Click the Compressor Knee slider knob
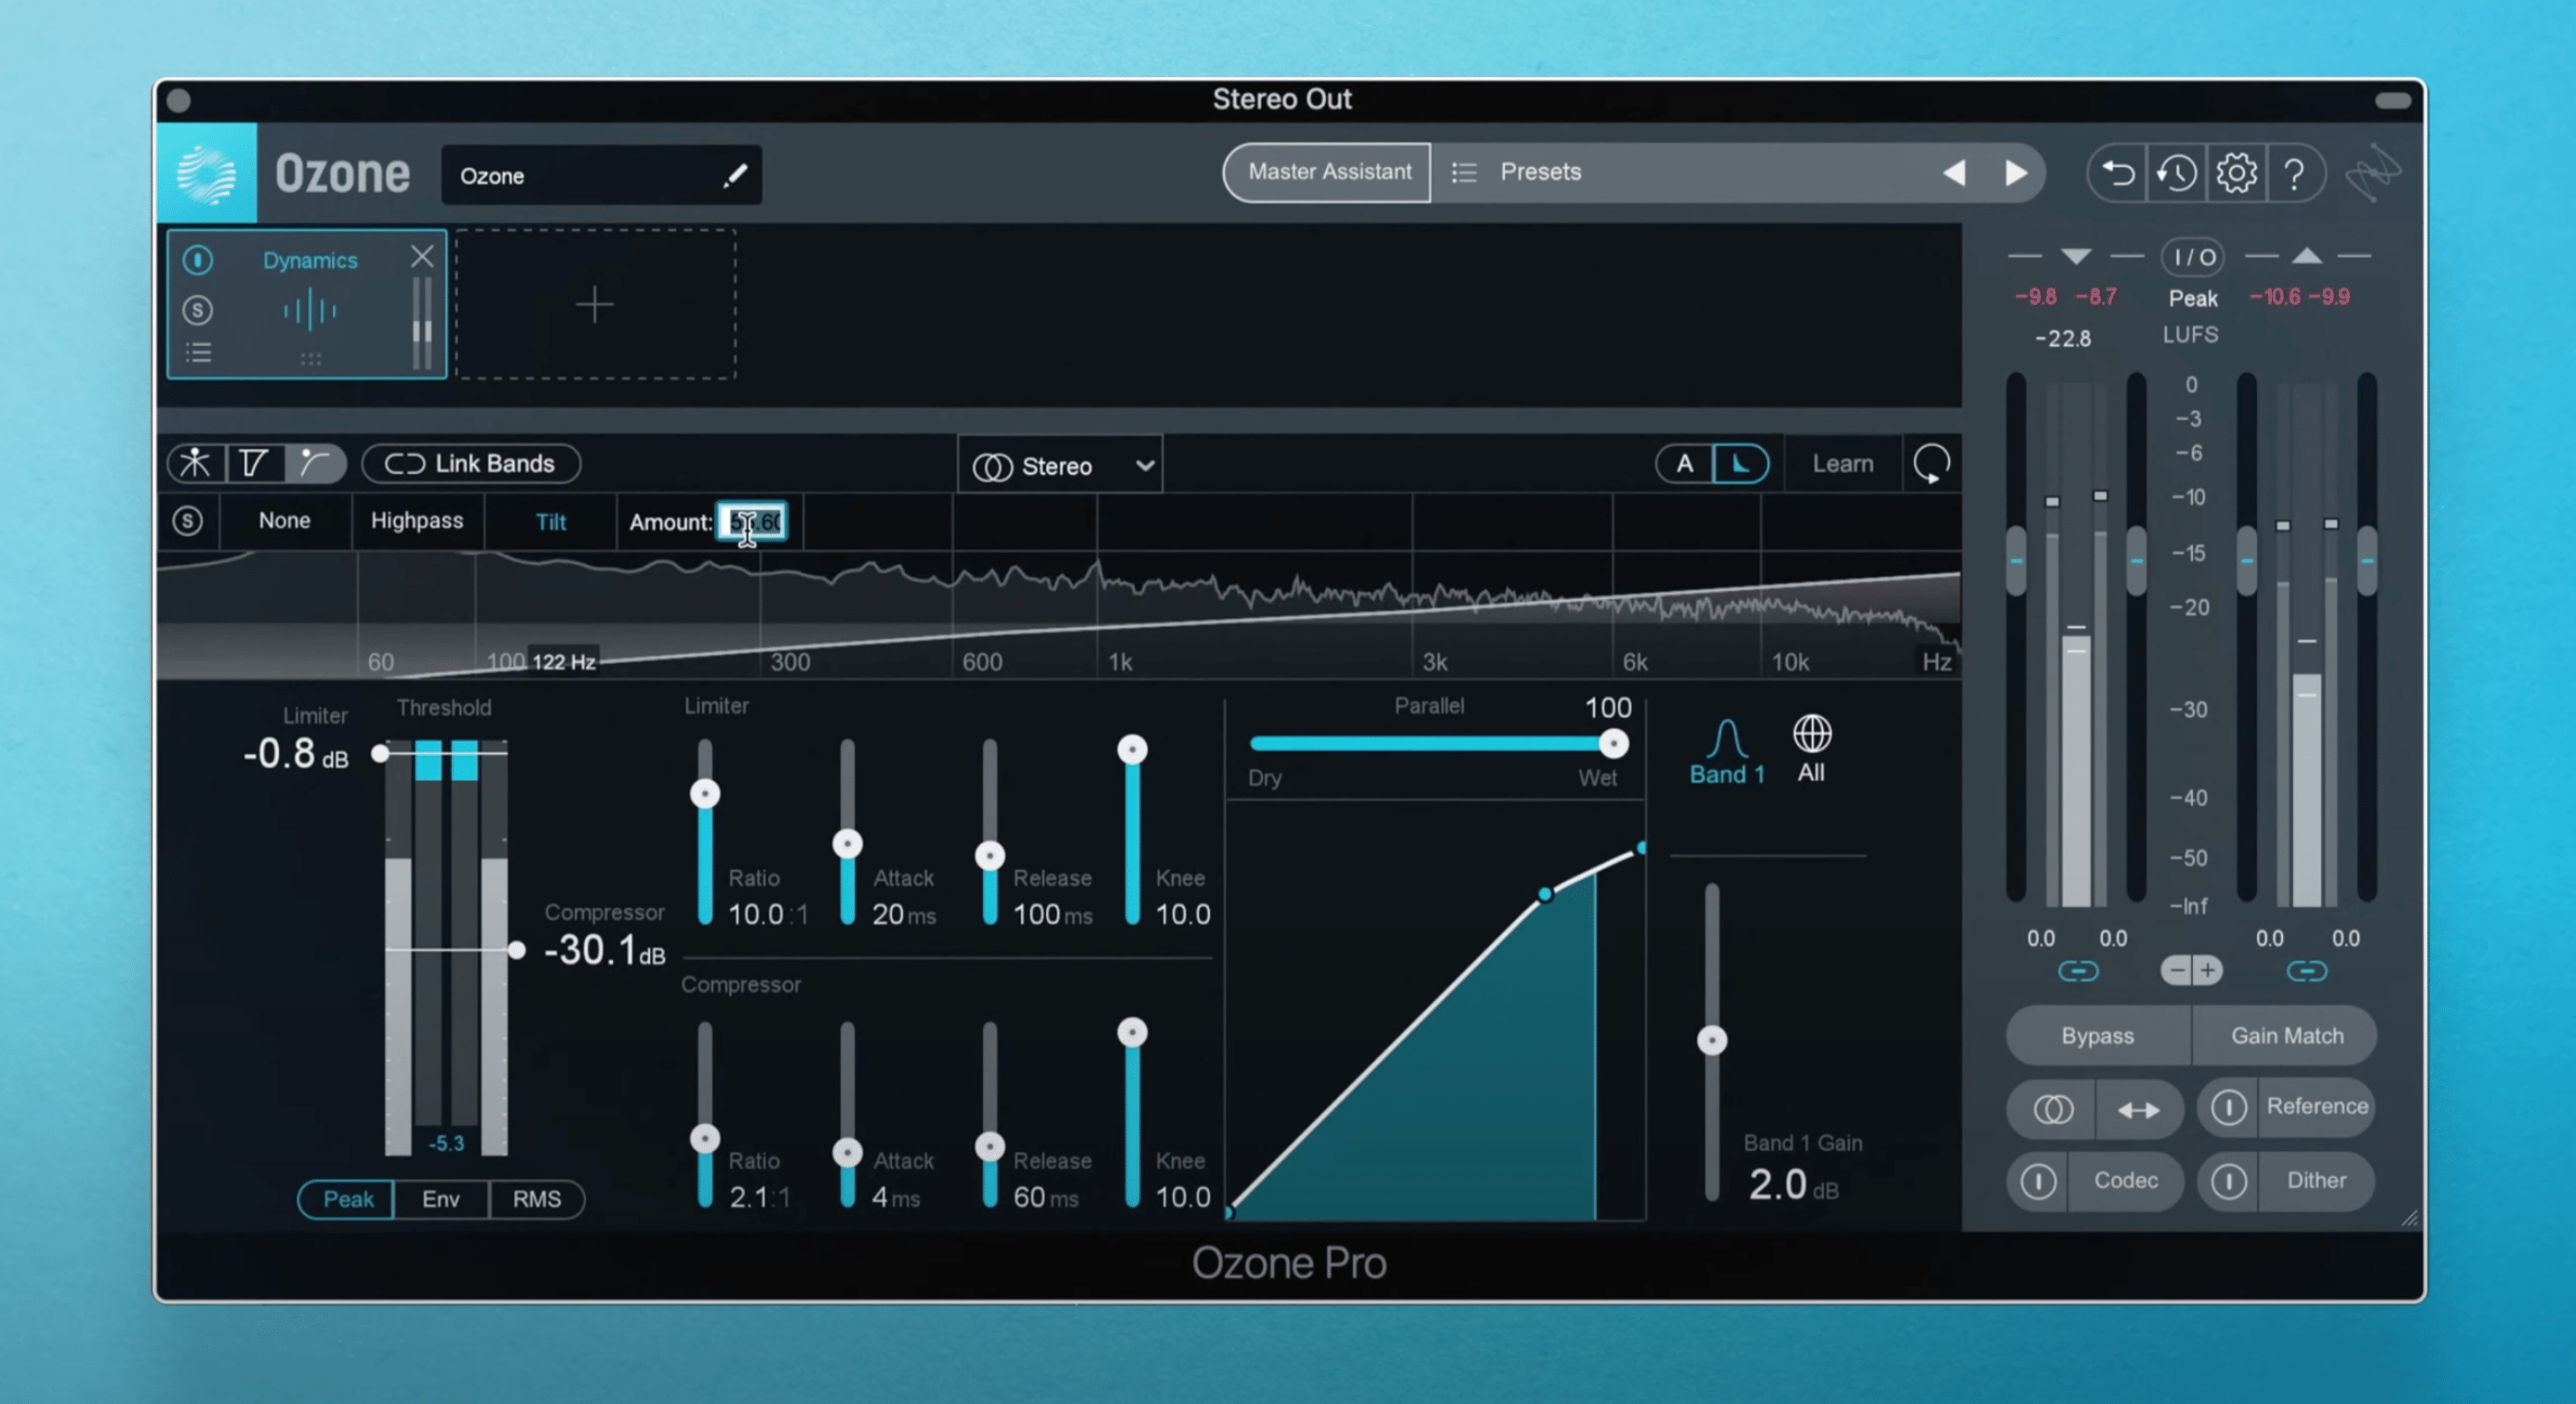 pyautogui.click(x=1132, y=1032)
